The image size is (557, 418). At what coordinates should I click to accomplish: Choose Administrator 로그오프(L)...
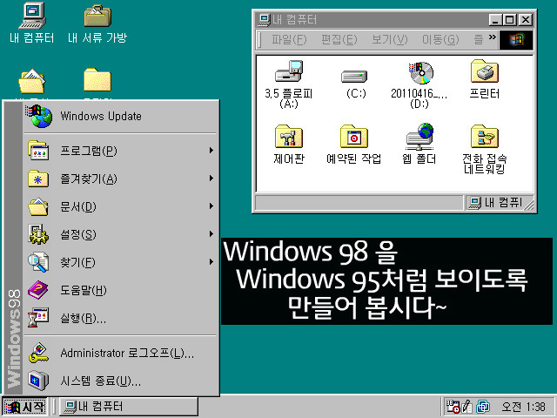pyautogui.click(x=120, y=353)
